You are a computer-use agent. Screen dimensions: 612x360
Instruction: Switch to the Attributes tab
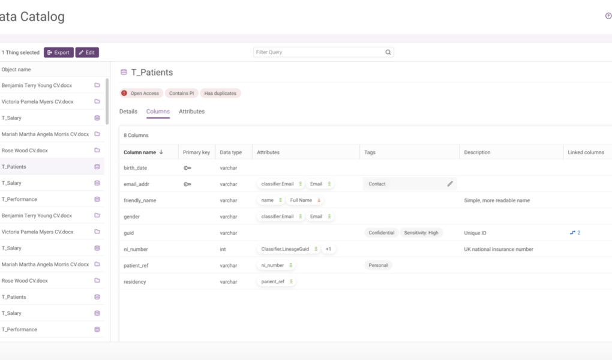click(191, 112)
